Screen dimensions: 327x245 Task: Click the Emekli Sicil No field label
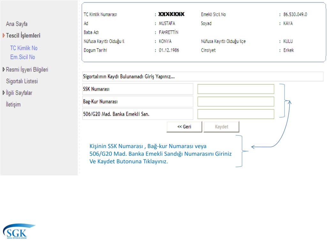(213, 15)
